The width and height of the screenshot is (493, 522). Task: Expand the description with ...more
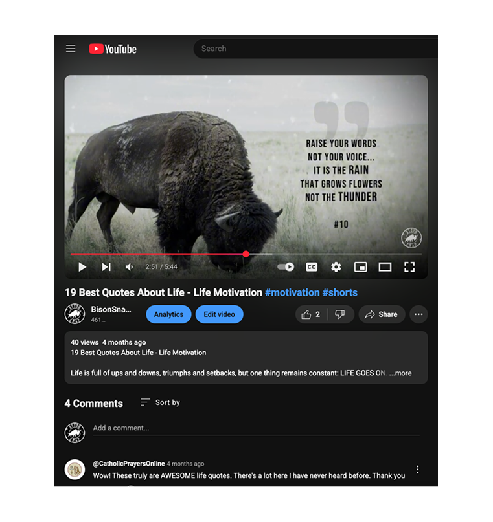tap(400, 373)
